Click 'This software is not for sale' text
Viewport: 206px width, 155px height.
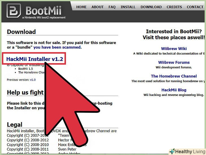34,43
